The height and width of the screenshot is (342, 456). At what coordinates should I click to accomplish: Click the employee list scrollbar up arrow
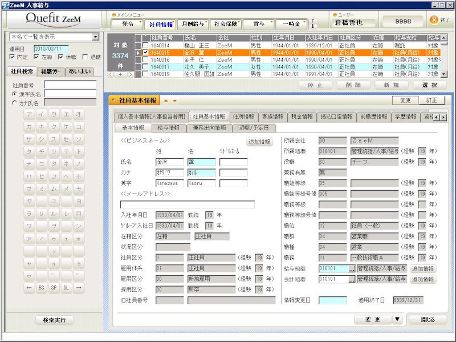tap(444, 38)
